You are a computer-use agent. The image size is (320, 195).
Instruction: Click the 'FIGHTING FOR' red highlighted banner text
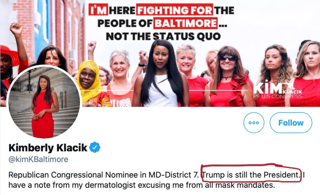pos(175,10)
